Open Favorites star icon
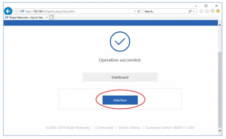226x139 pixels. click(x=207, y=11)
